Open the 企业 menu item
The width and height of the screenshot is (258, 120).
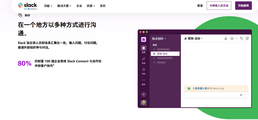pyautogui.click(x=79, y=6)
